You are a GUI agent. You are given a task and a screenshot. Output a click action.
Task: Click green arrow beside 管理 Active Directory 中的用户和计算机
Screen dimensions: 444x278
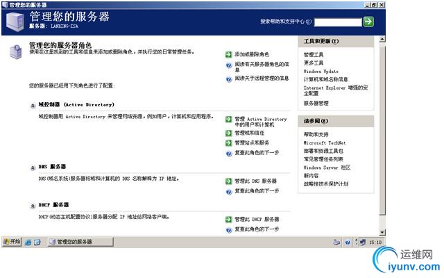coord(228,120)
